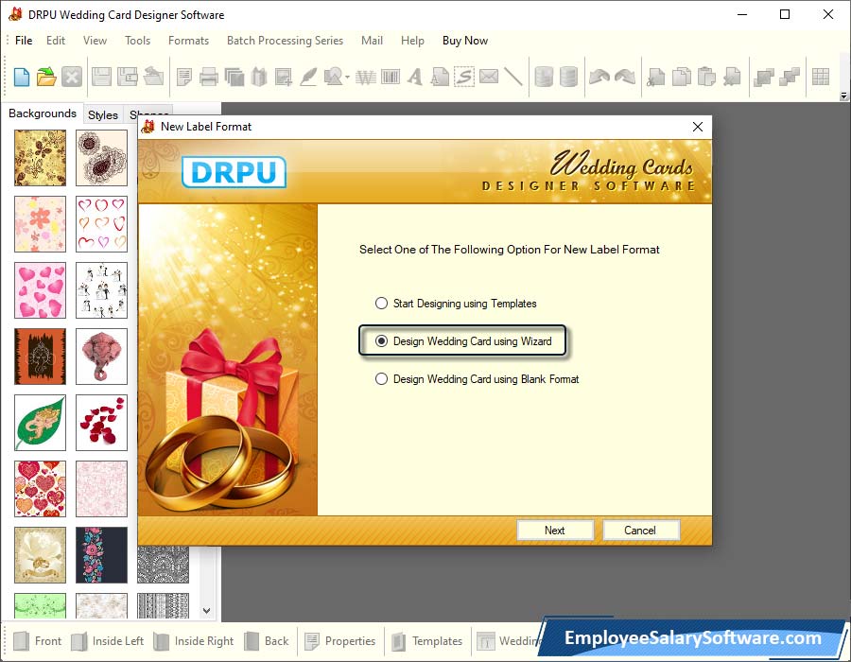Screen dimensions: 851x662
Task: Choose the paisley lace background thumbnail
Action: tap(101, 157)
